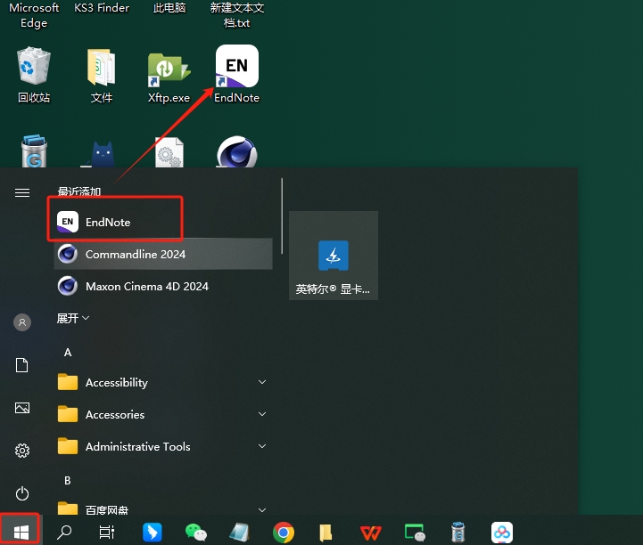The height and width of the screenshot is (545, 643).
Task: Open Task View on taskbar
Action: point(107,532)
